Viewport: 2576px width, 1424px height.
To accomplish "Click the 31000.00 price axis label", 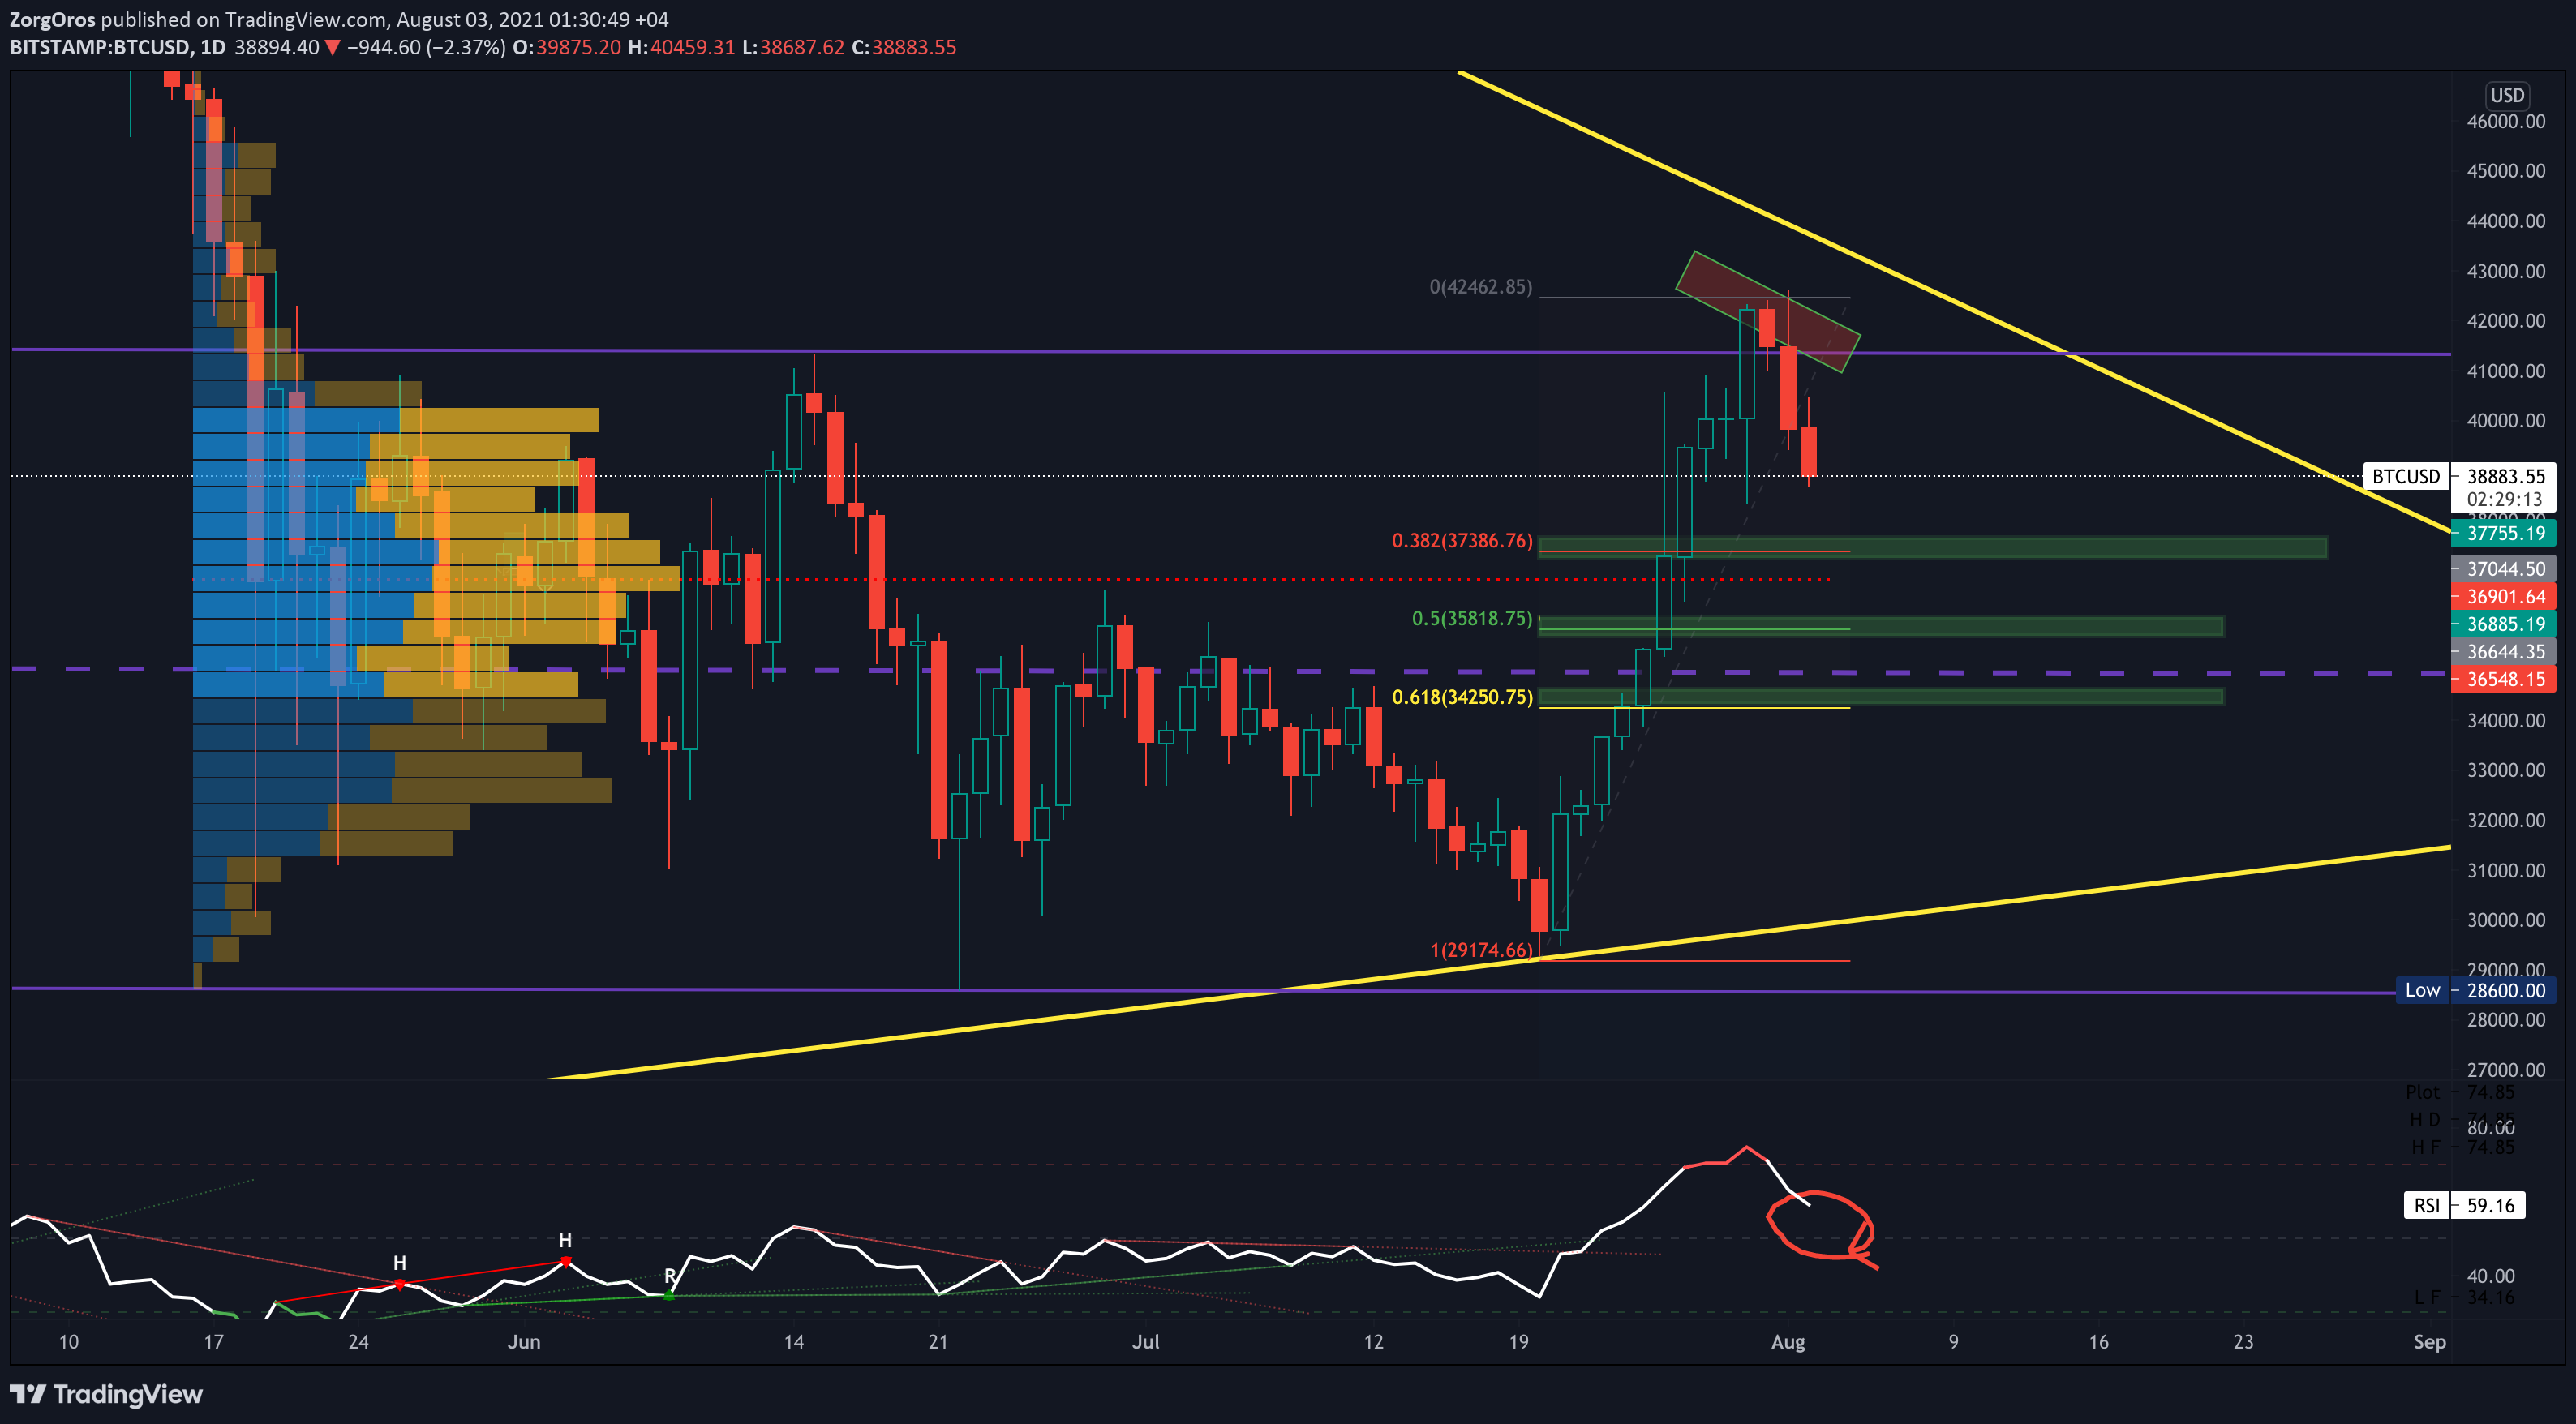I will coord(2506,870).
